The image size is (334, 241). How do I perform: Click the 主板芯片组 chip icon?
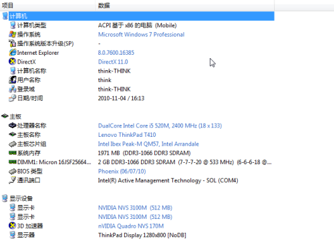(x=13, y=144)
